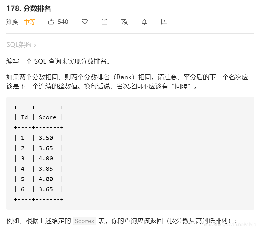Select the problem title 178. 分数排名
Screen dimensions: 259x230
29,9
